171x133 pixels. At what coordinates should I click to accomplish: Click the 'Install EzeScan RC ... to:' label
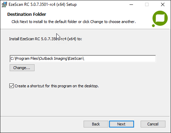[x=46, y=39]
